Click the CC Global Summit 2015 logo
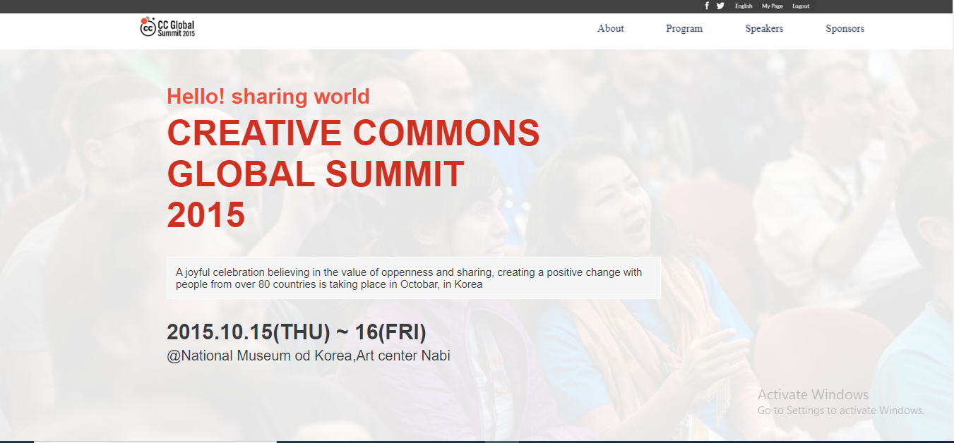 [167, 28]
